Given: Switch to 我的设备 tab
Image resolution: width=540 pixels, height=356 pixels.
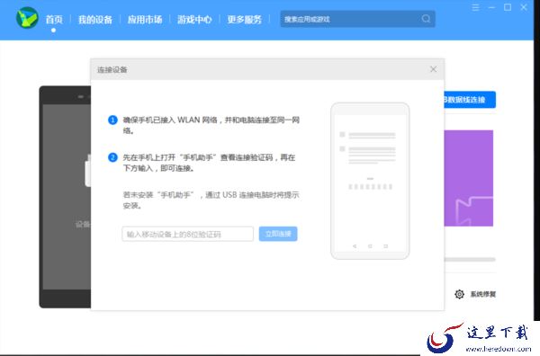Looking at the screenshot, I should pyautogui.click(x=95, y=20).
